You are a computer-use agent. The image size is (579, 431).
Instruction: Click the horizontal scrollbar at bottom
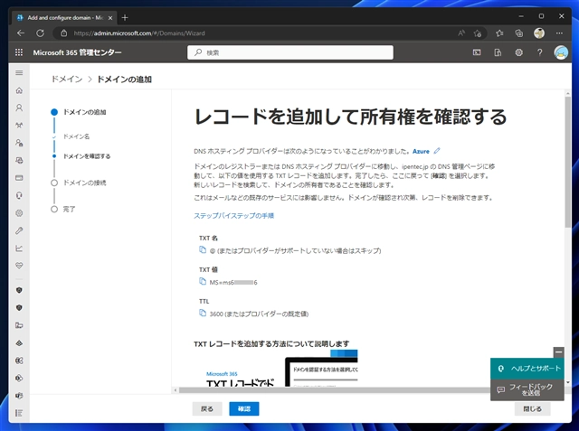[x=334, y=390]
